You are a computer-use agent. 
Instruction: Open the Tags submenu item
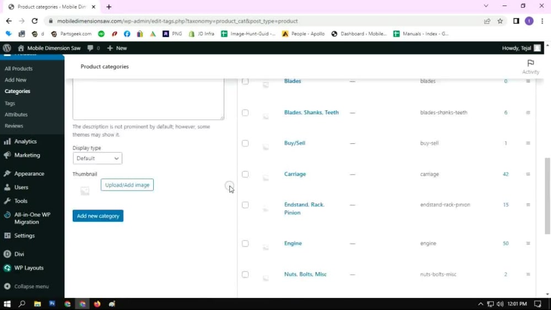point(10,103)
